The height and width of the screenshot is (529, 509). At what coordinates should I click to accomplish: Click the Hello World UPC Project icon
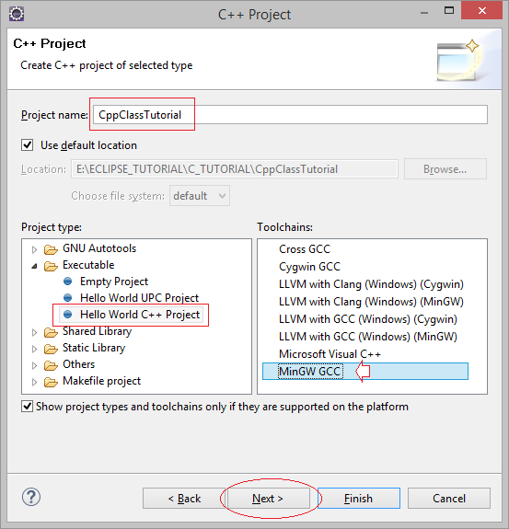pos(68,297)
